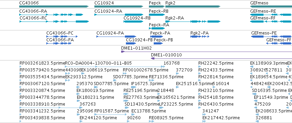Screen dimensions: 292x123
Task: Click the RP003439838.5prime EST marker
Action: (x=21, y=121)
